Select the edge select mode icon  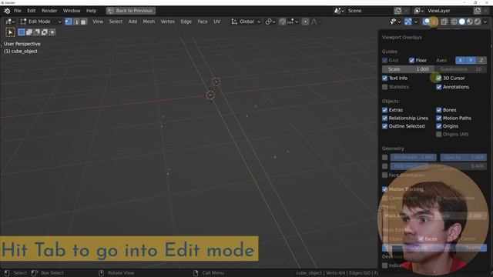76,22
